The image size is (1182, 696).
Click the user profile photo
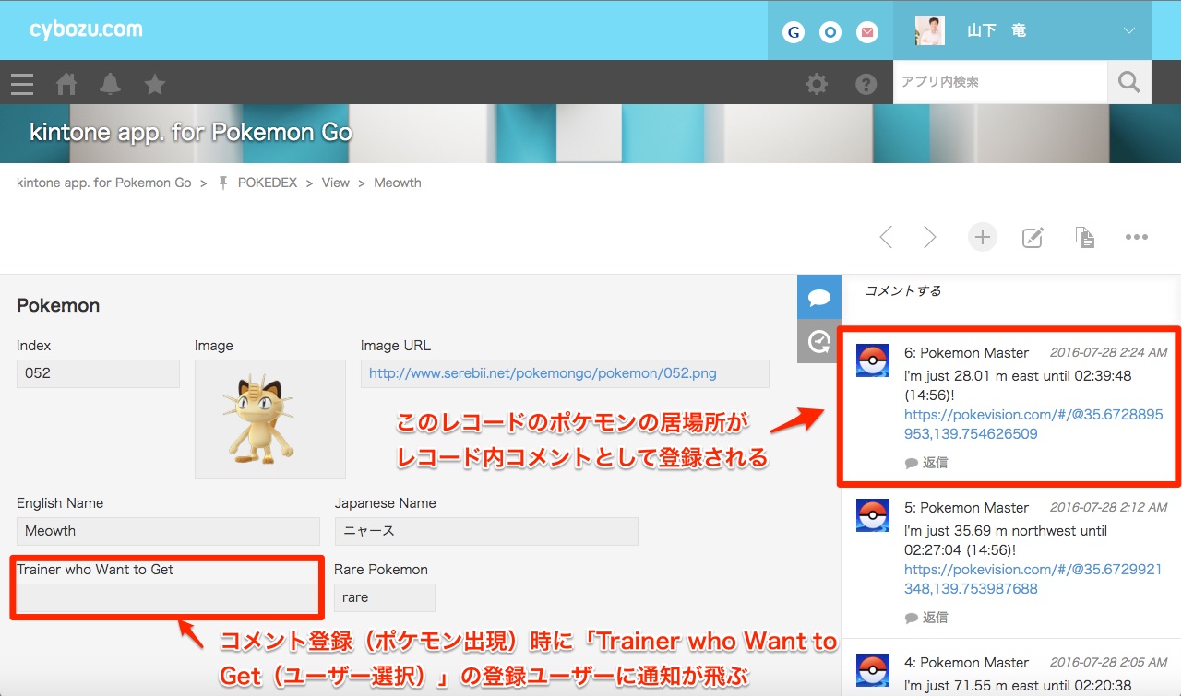click(x=930, y=31)
